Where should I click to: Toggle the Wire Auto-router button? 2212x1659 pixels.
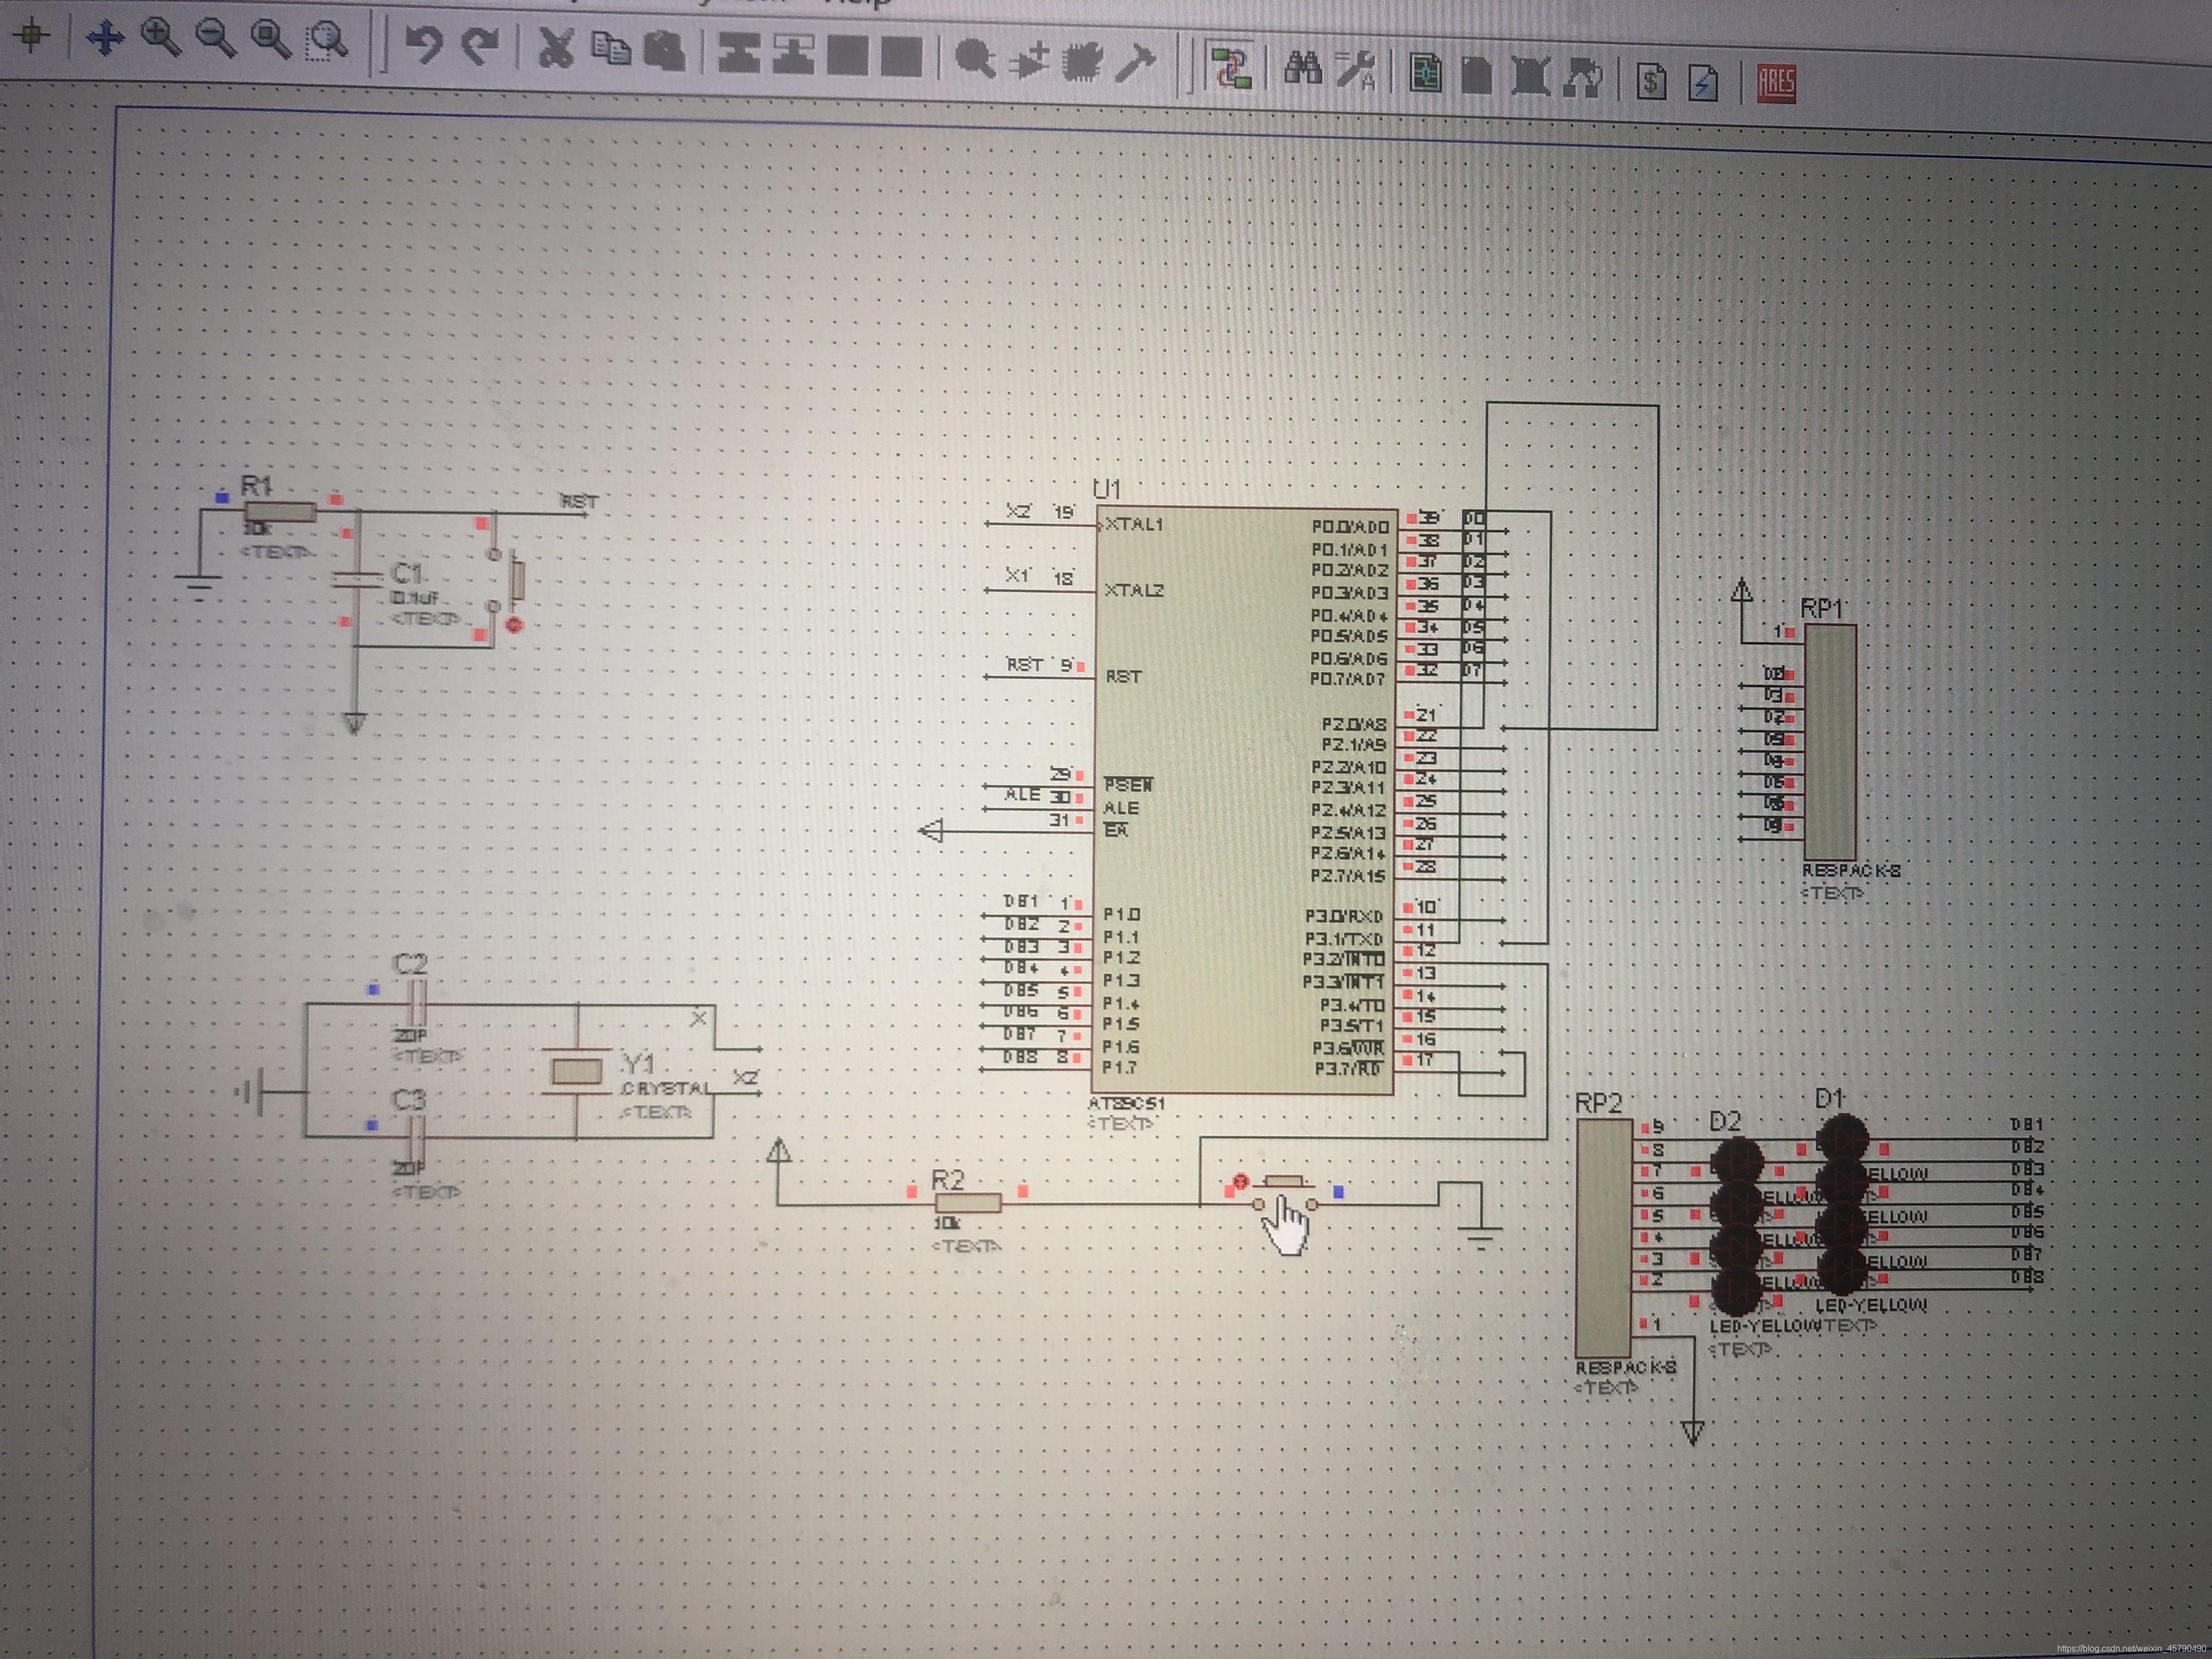1231,70
